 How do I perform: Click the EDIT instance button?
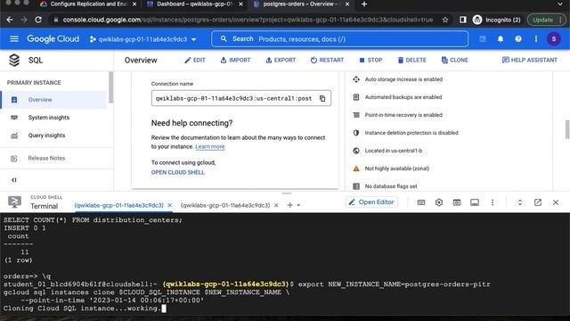pyautogui.click(x=195, y=60)
